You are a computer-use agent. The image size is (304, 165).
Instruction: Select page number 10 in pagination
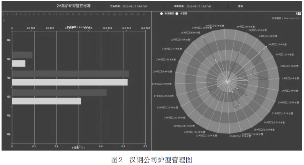click(44, 14)
